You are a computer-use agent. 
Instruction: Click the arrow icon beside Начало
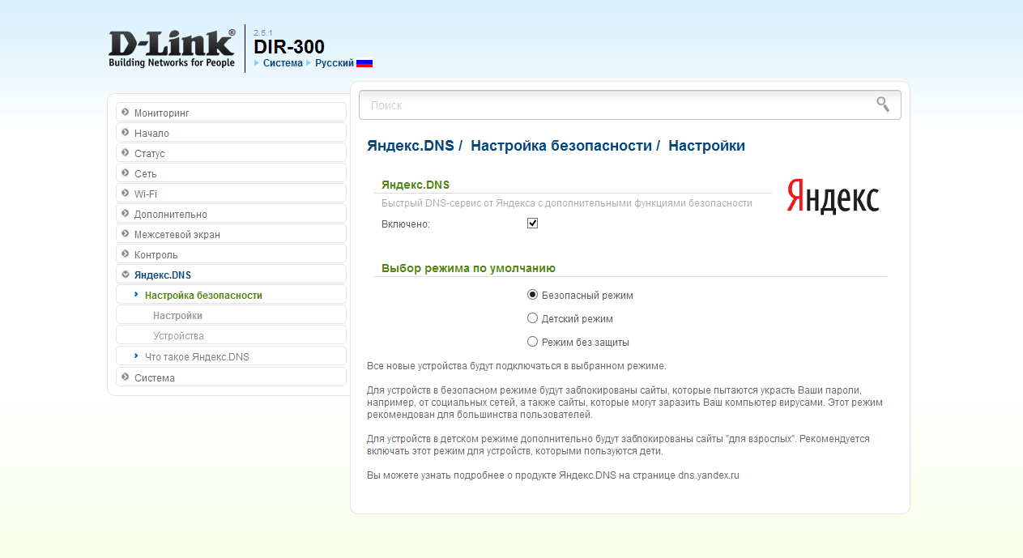point(126,133)
